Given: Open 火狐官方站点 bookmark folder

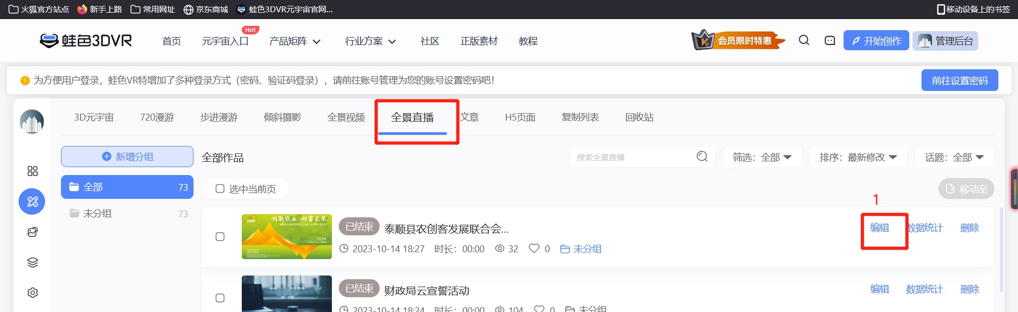Looking at the screenshot, I should tap(39, 9).
